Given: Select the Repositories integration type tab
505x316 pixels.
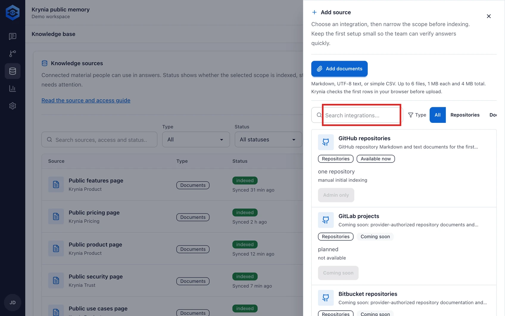Looking at the screenshot, I should 465,115.
